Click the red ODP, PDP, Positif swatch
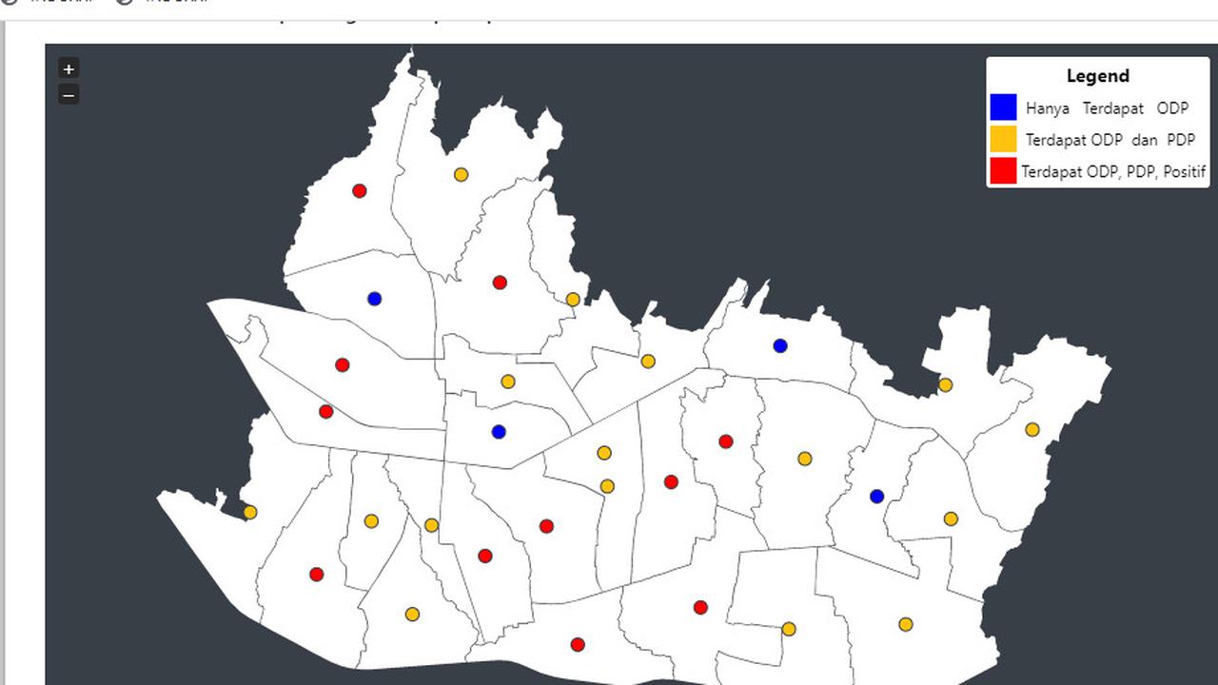 coord(1003,171)
